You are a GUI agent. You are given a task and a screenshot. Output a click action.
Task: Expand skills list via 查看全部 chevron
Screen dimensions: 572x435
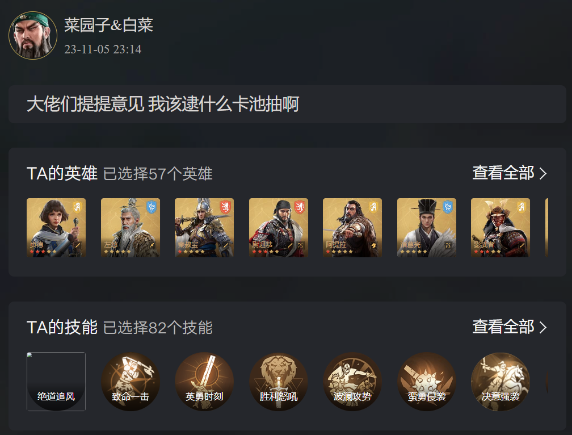[x=509, y=327]
